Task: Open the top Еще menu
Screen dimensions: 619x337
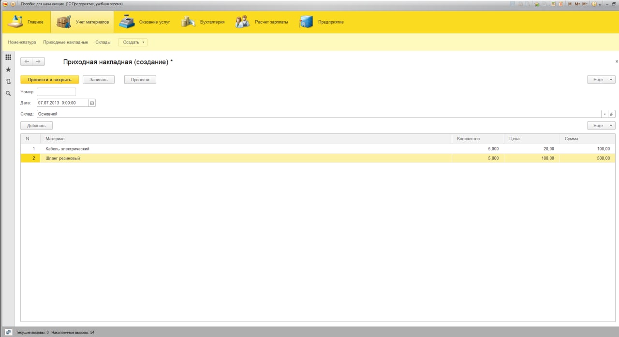Action: tap(601, 80)
